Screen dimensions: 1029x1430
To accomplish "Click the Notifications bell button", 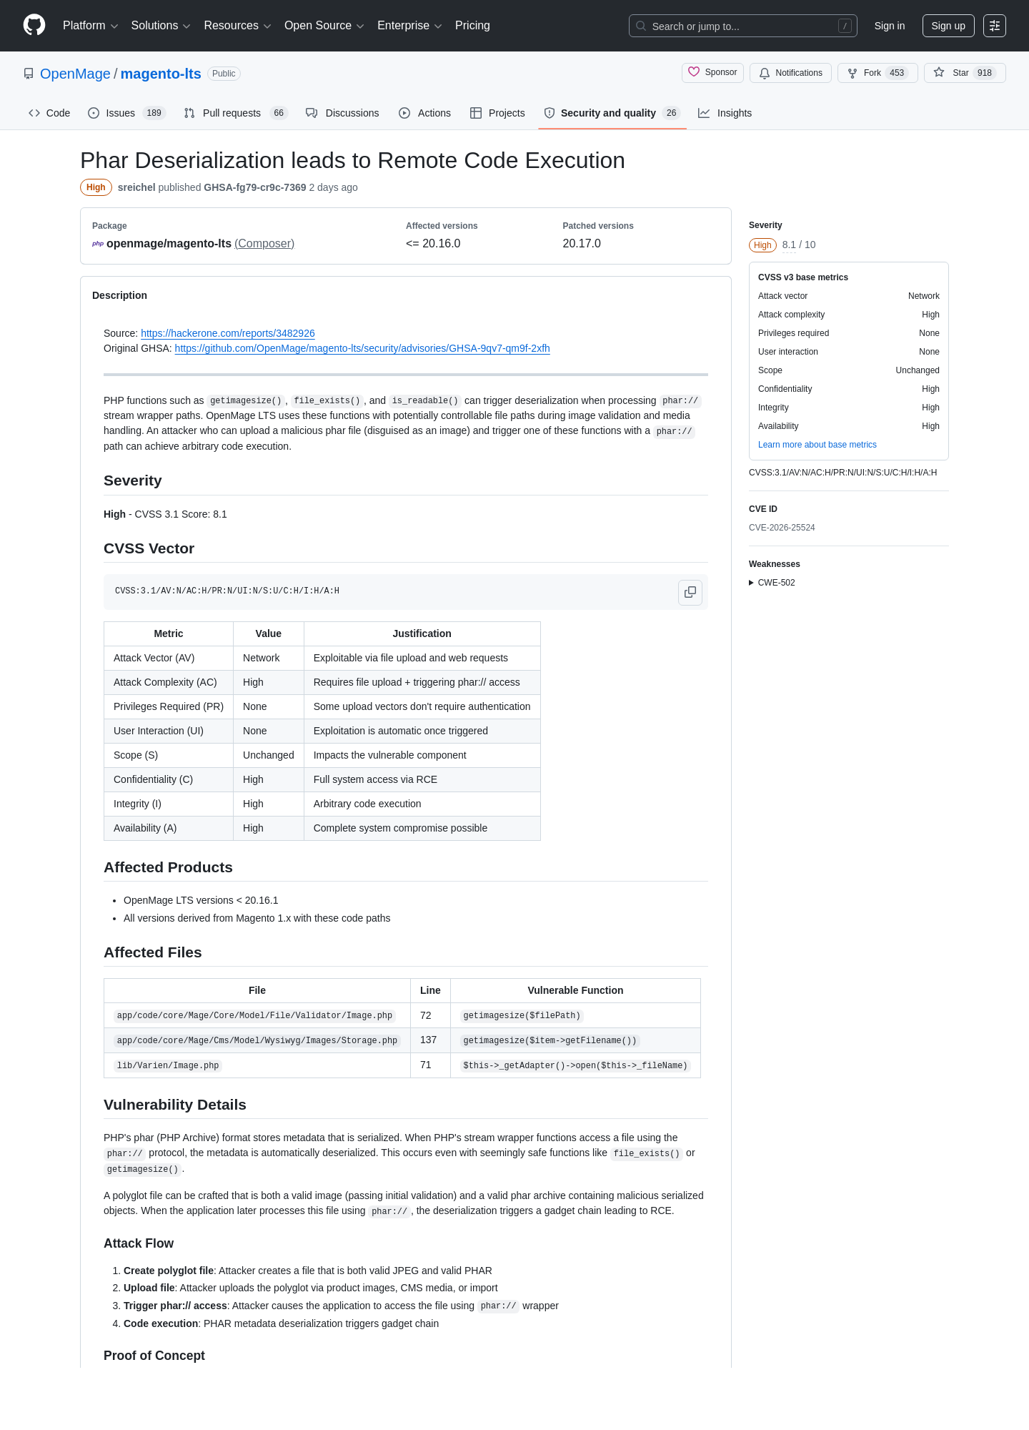I will (790, 73).
